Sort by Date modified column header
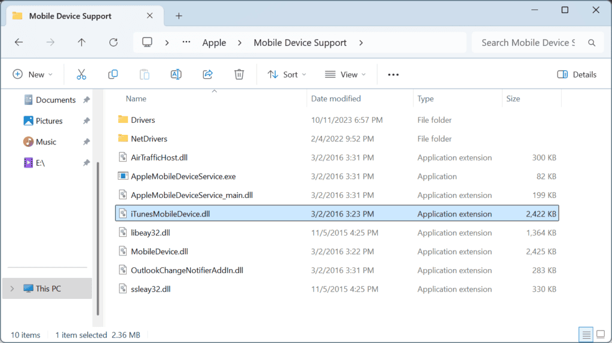Image resolution: width=612 pixels, height=343 pixels. [336, 98]
